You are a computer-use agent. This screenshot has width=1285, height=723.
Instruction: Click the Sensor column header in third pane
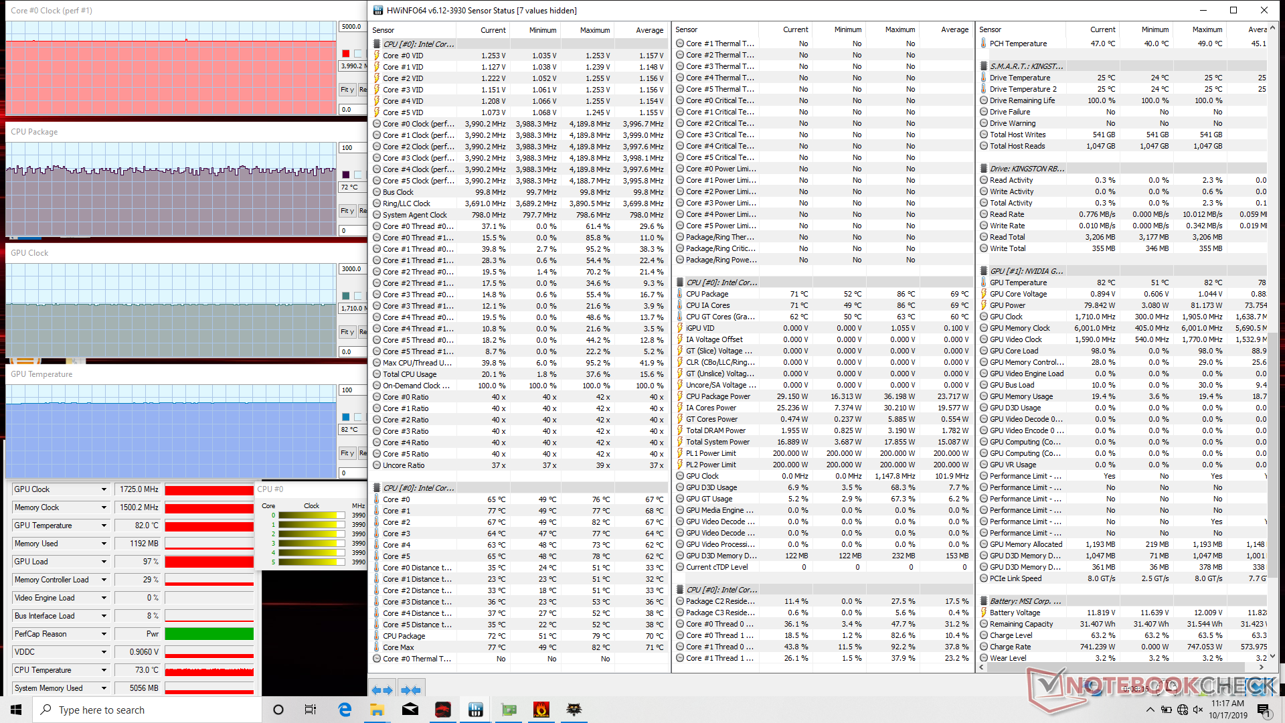pyautogui.click(x=991, y=29)
